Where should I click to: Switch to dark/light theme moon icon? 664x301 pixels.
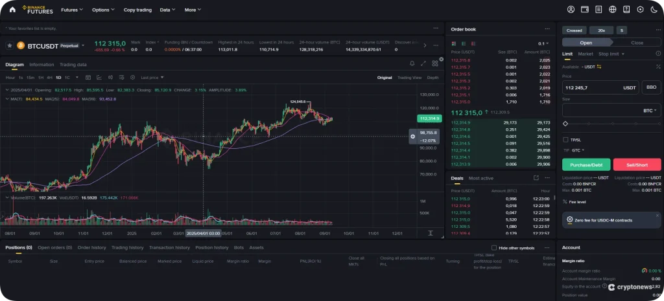(x=653, y=10)
